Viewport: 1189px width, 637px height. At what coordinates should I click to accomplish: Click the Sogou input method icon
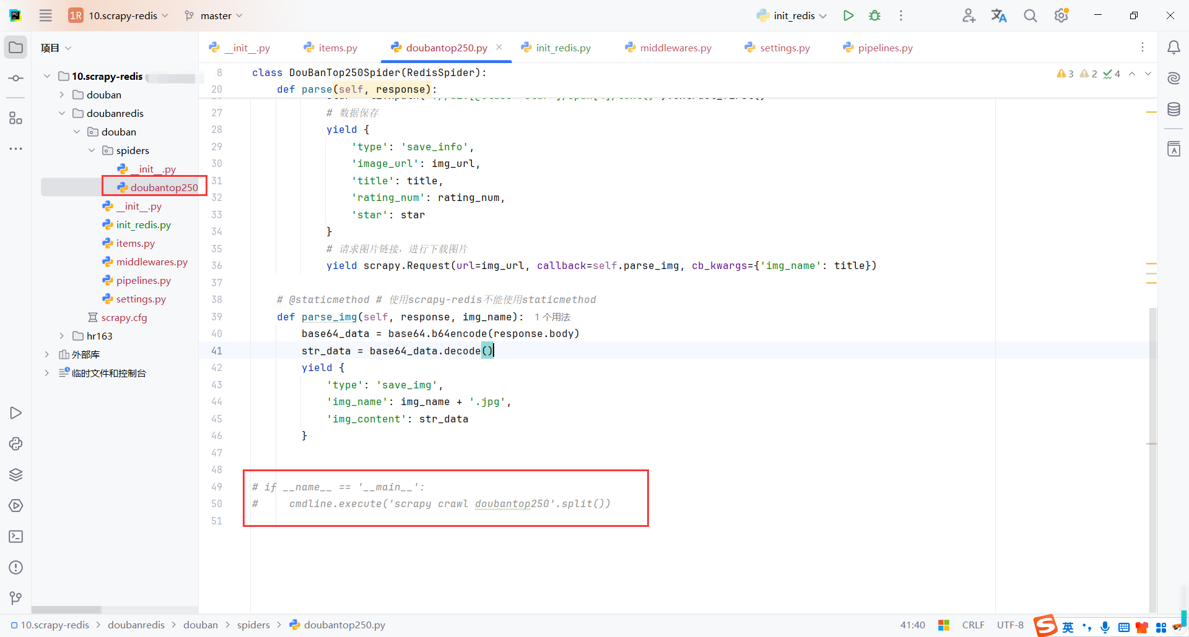[x=1045, y=625]
